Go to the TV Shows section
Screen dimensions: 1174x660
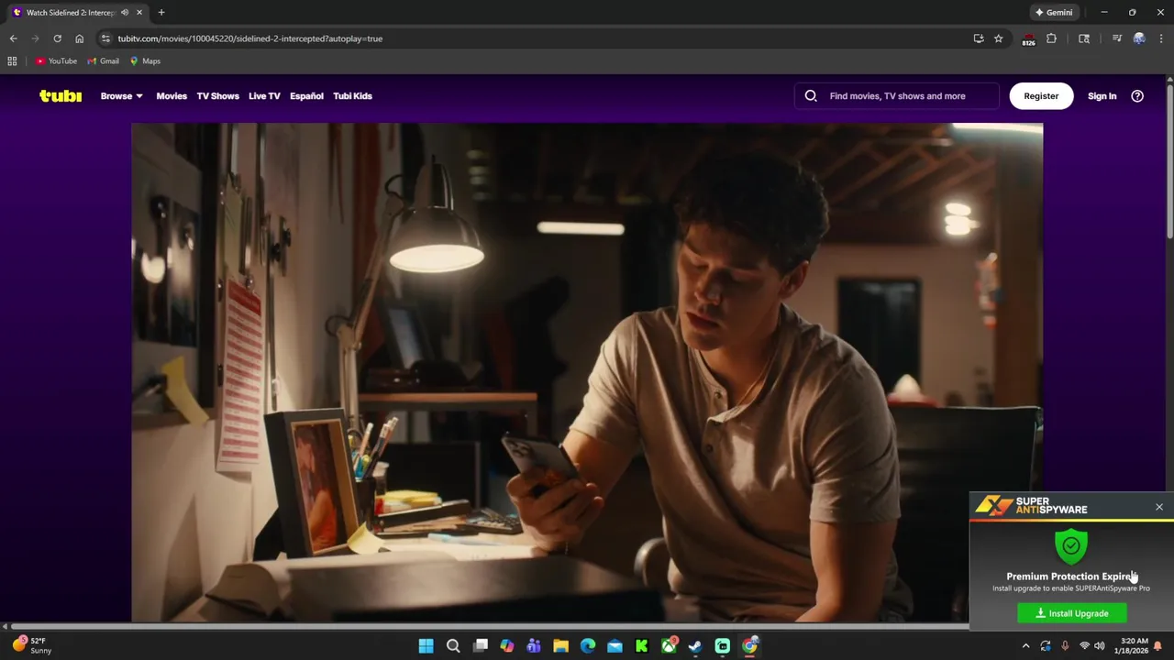[x=217, y=95]
